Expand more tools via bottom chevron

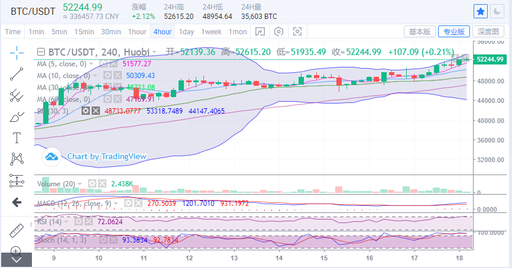click(x=17, y=260)
